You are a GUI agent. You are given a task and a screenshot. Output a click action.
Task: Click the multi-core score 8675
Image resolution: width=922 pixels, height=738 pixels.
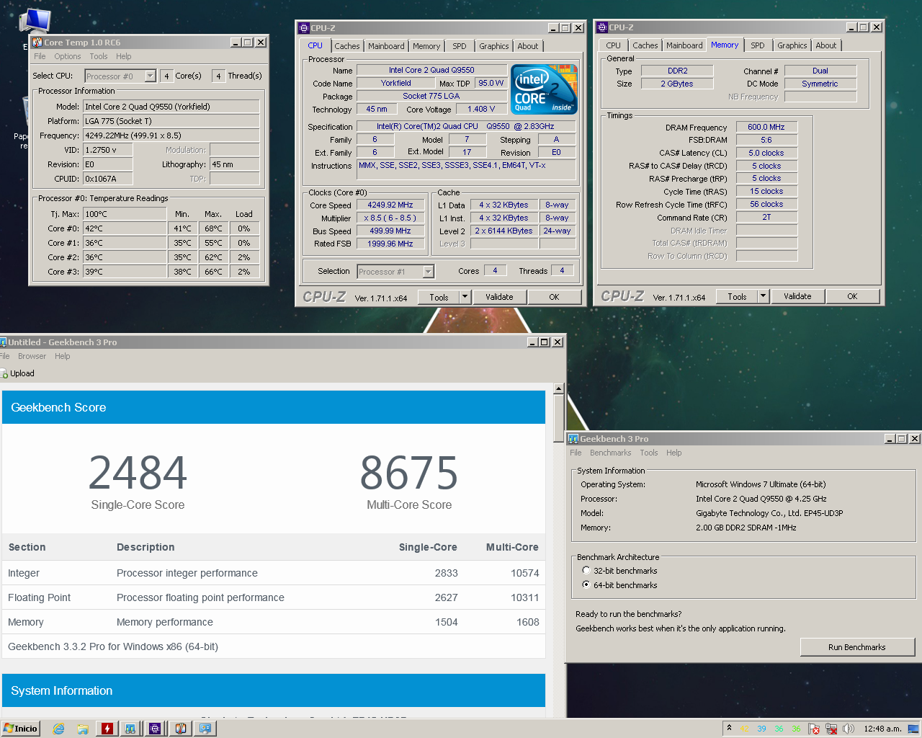coord(409,473)
